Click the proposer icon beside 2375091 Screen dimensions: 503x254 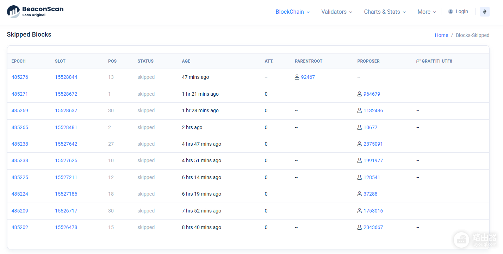point(360,144)
